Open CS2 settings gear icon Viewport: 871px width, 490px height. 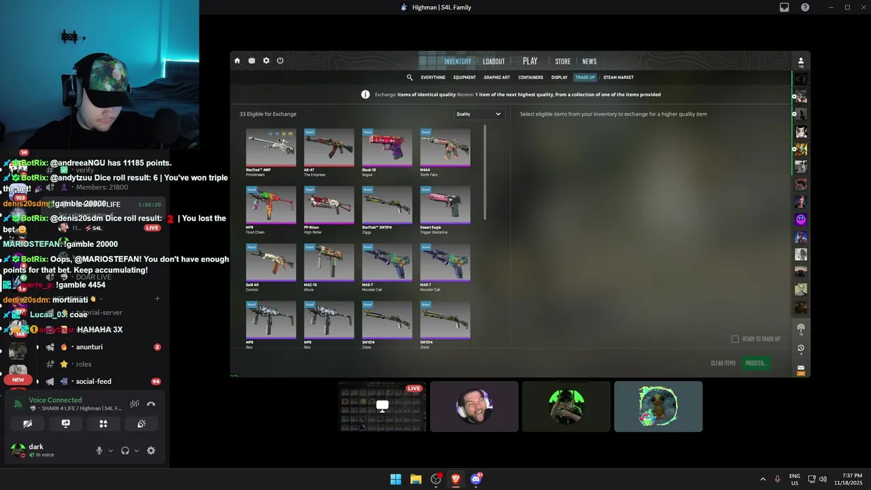(266, 61)
